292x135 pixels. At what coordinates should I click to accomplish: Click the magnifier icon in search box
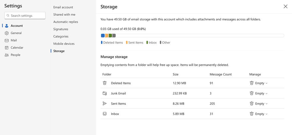coord(8,16)
